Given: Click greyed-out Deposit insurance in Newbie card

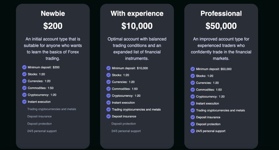Looking at the screenshot, I should [x=39, y=116].
